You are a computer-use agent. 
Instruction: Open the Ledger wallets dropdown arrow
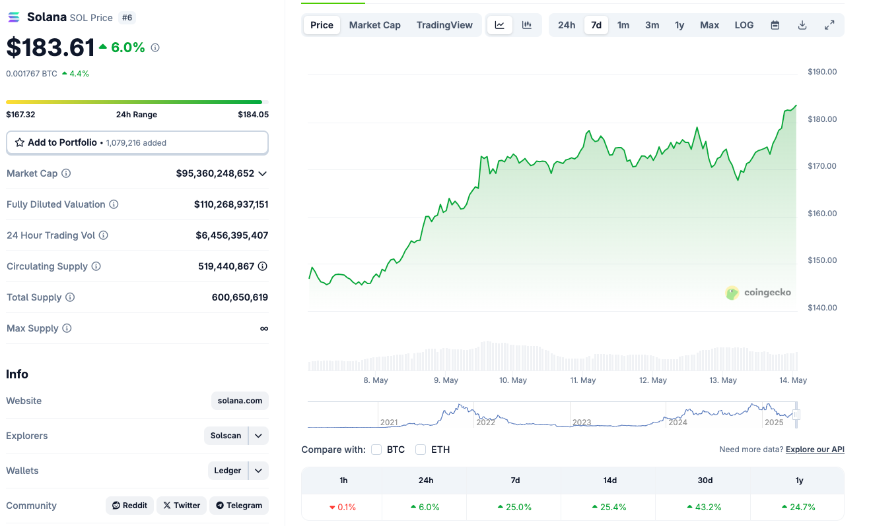(x=258, y=471)
